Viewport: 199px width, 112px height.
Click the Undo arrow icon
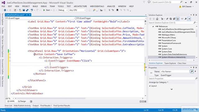(32, 10)
